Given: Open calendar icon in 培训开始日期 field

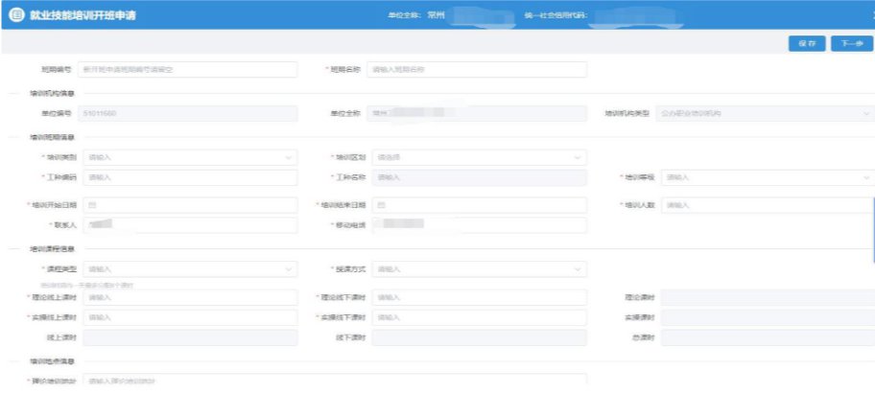Looking at the screenshot, I should click(x=92, y=205).
